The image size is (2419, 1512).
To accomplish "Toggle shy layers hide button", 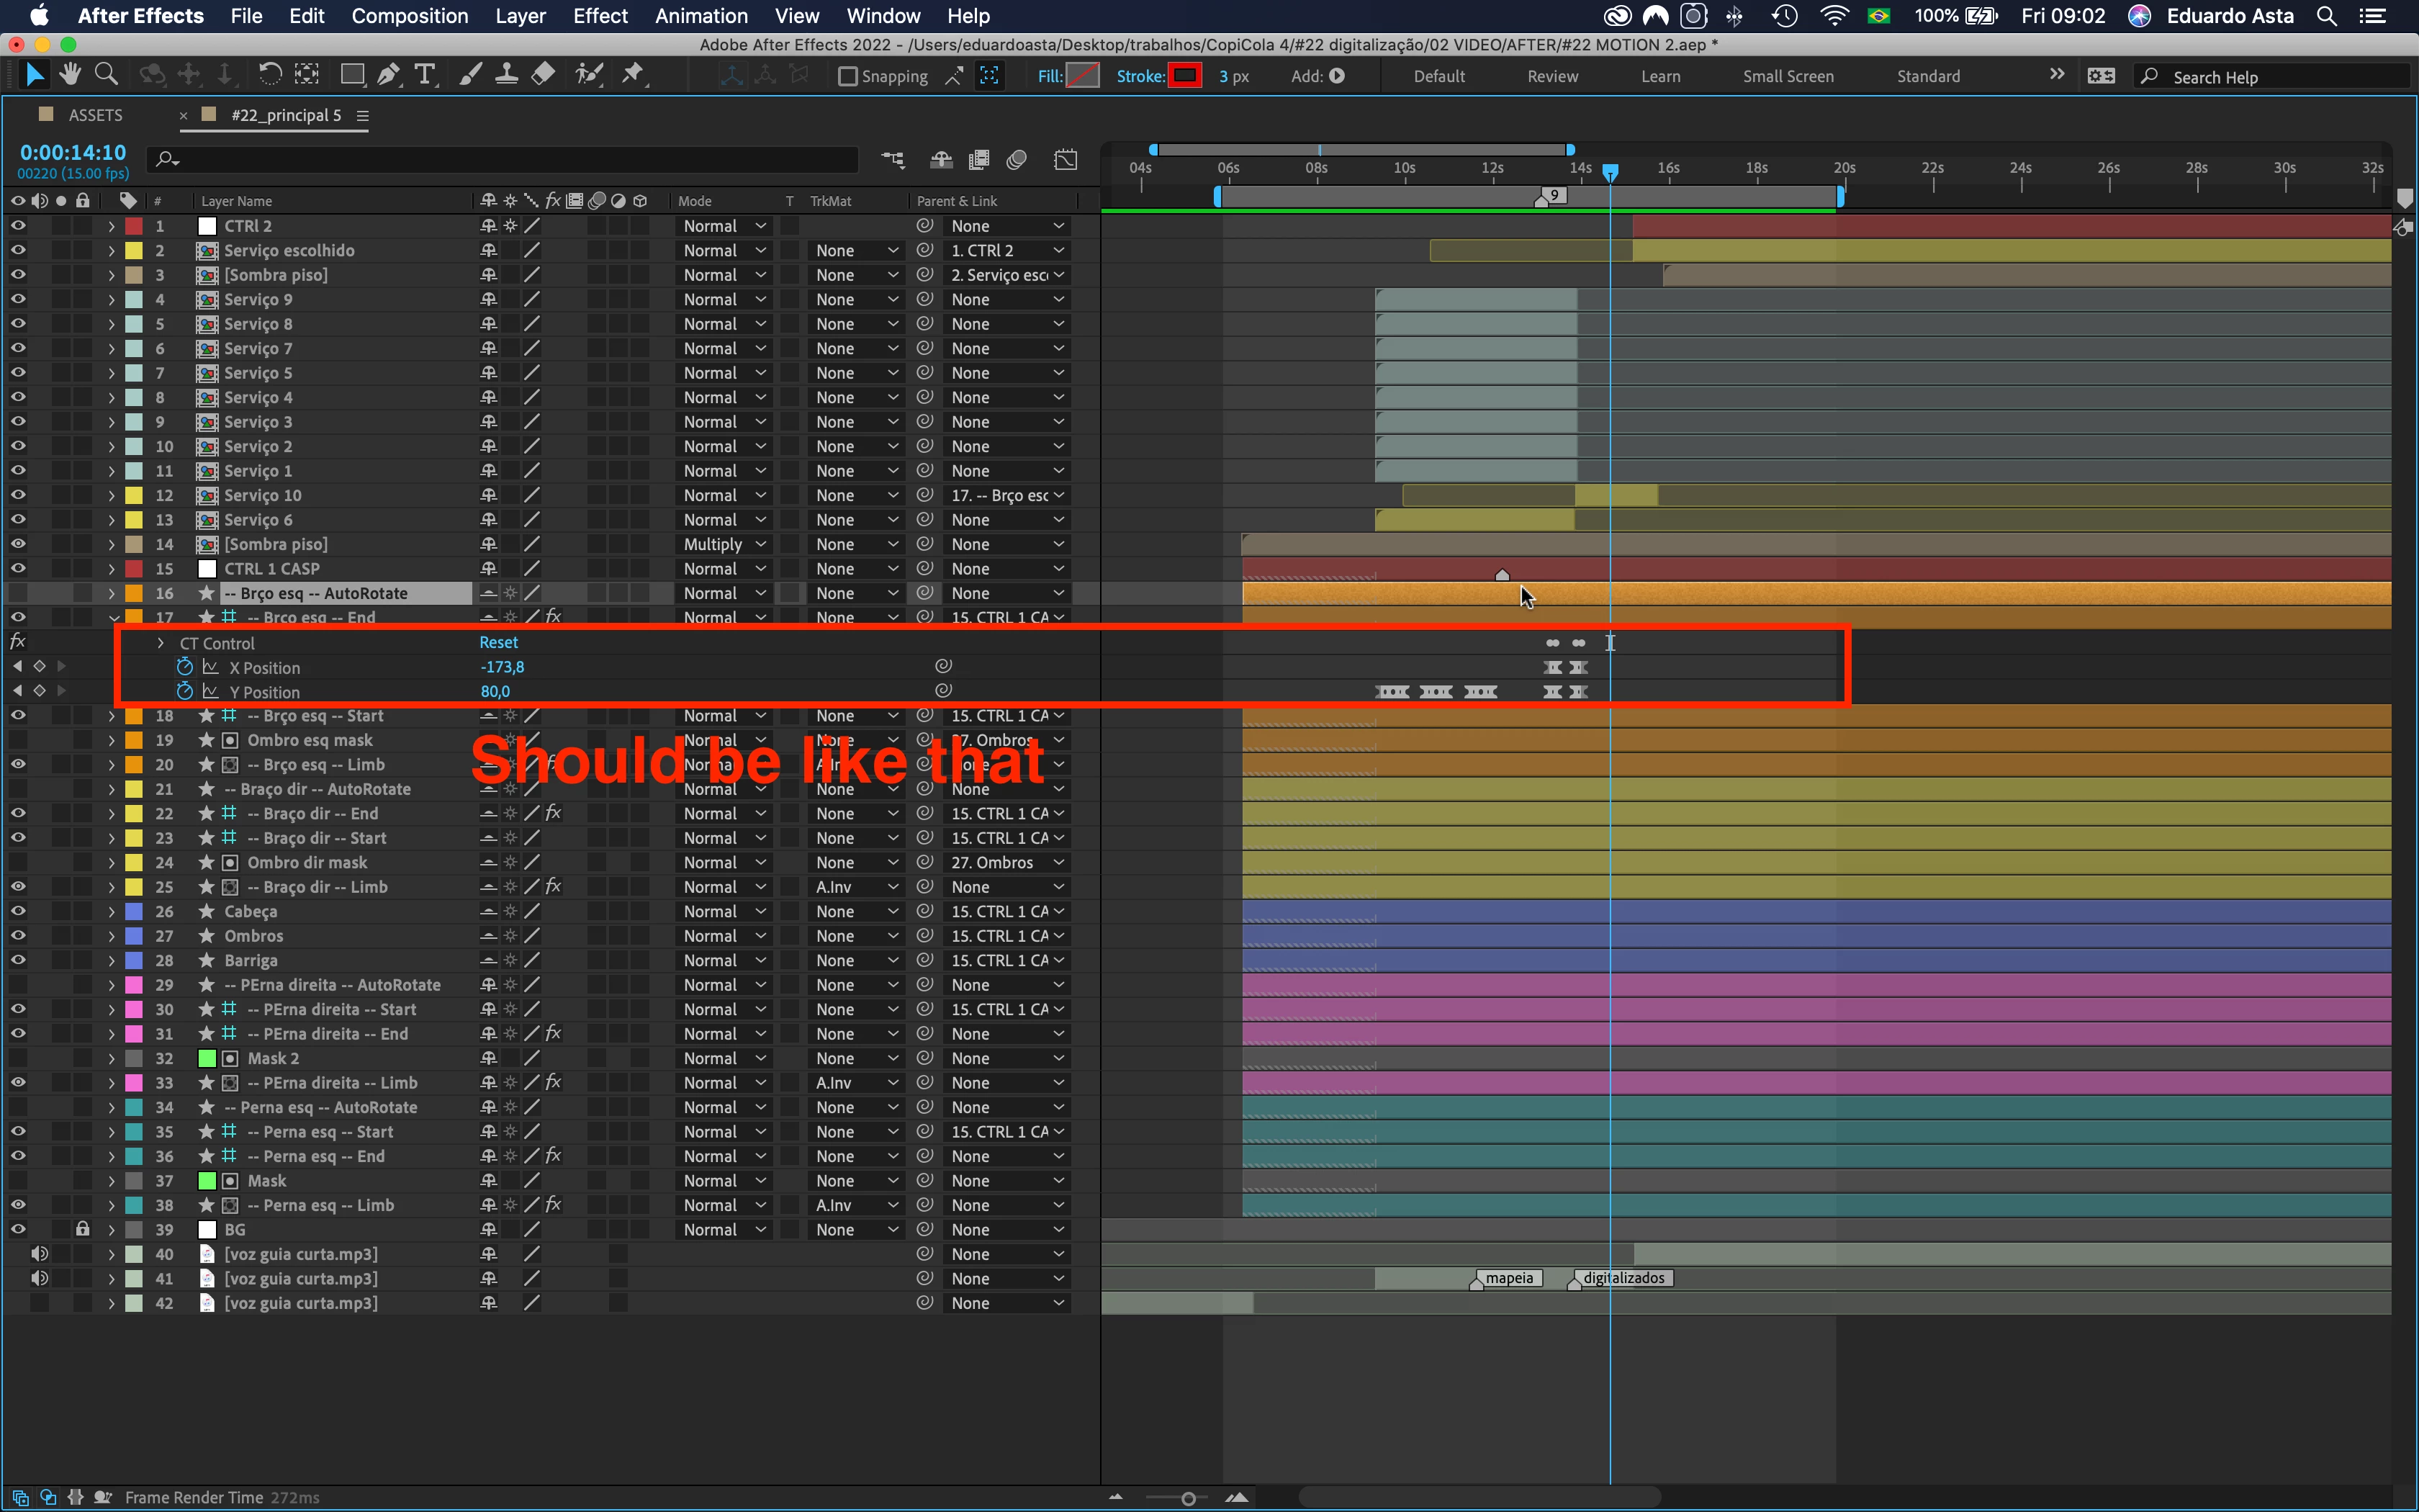I will 942,160.
